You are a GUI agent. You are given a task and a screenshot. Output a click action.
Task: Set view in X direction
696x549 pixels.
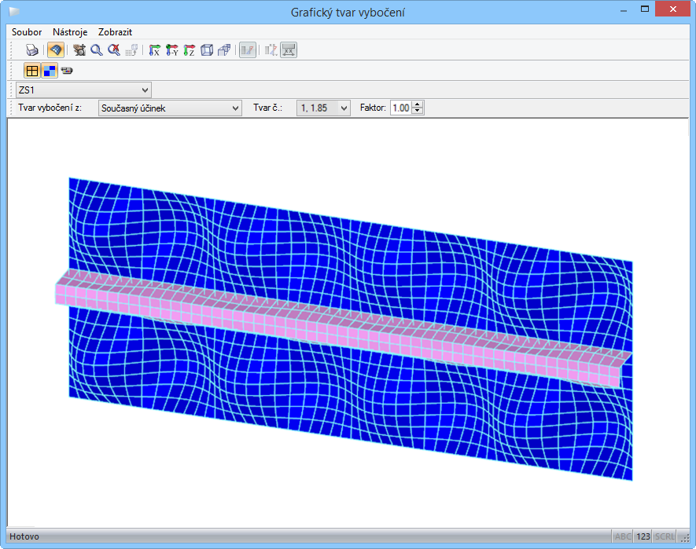(x=154, y=50)
